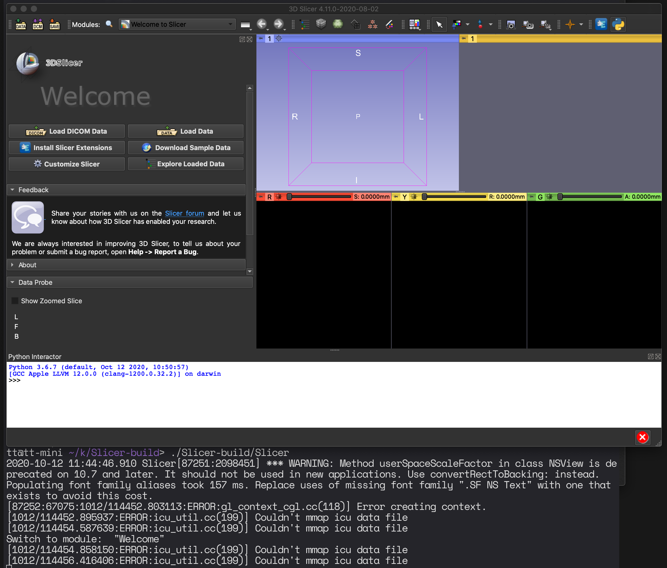
Task: Go to the previous module with the back arrow
Action: tap(262, 24)
